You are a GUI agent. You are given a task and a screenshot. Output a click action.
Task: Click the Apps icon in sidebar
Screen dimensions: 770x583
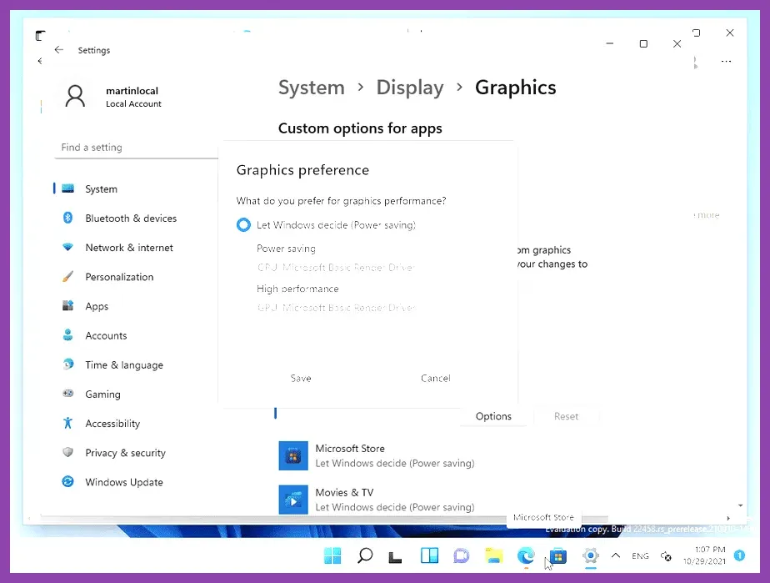click(67, 305)
